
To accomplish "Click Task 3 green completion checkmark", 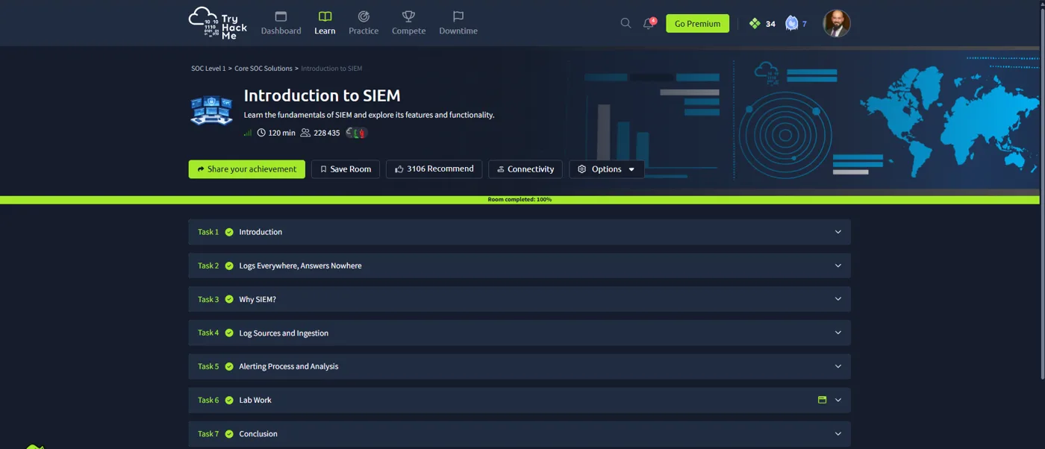I will [229, 299].
